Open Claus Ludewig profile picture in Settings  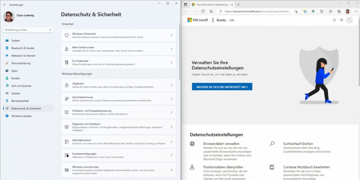coord(9,17)
